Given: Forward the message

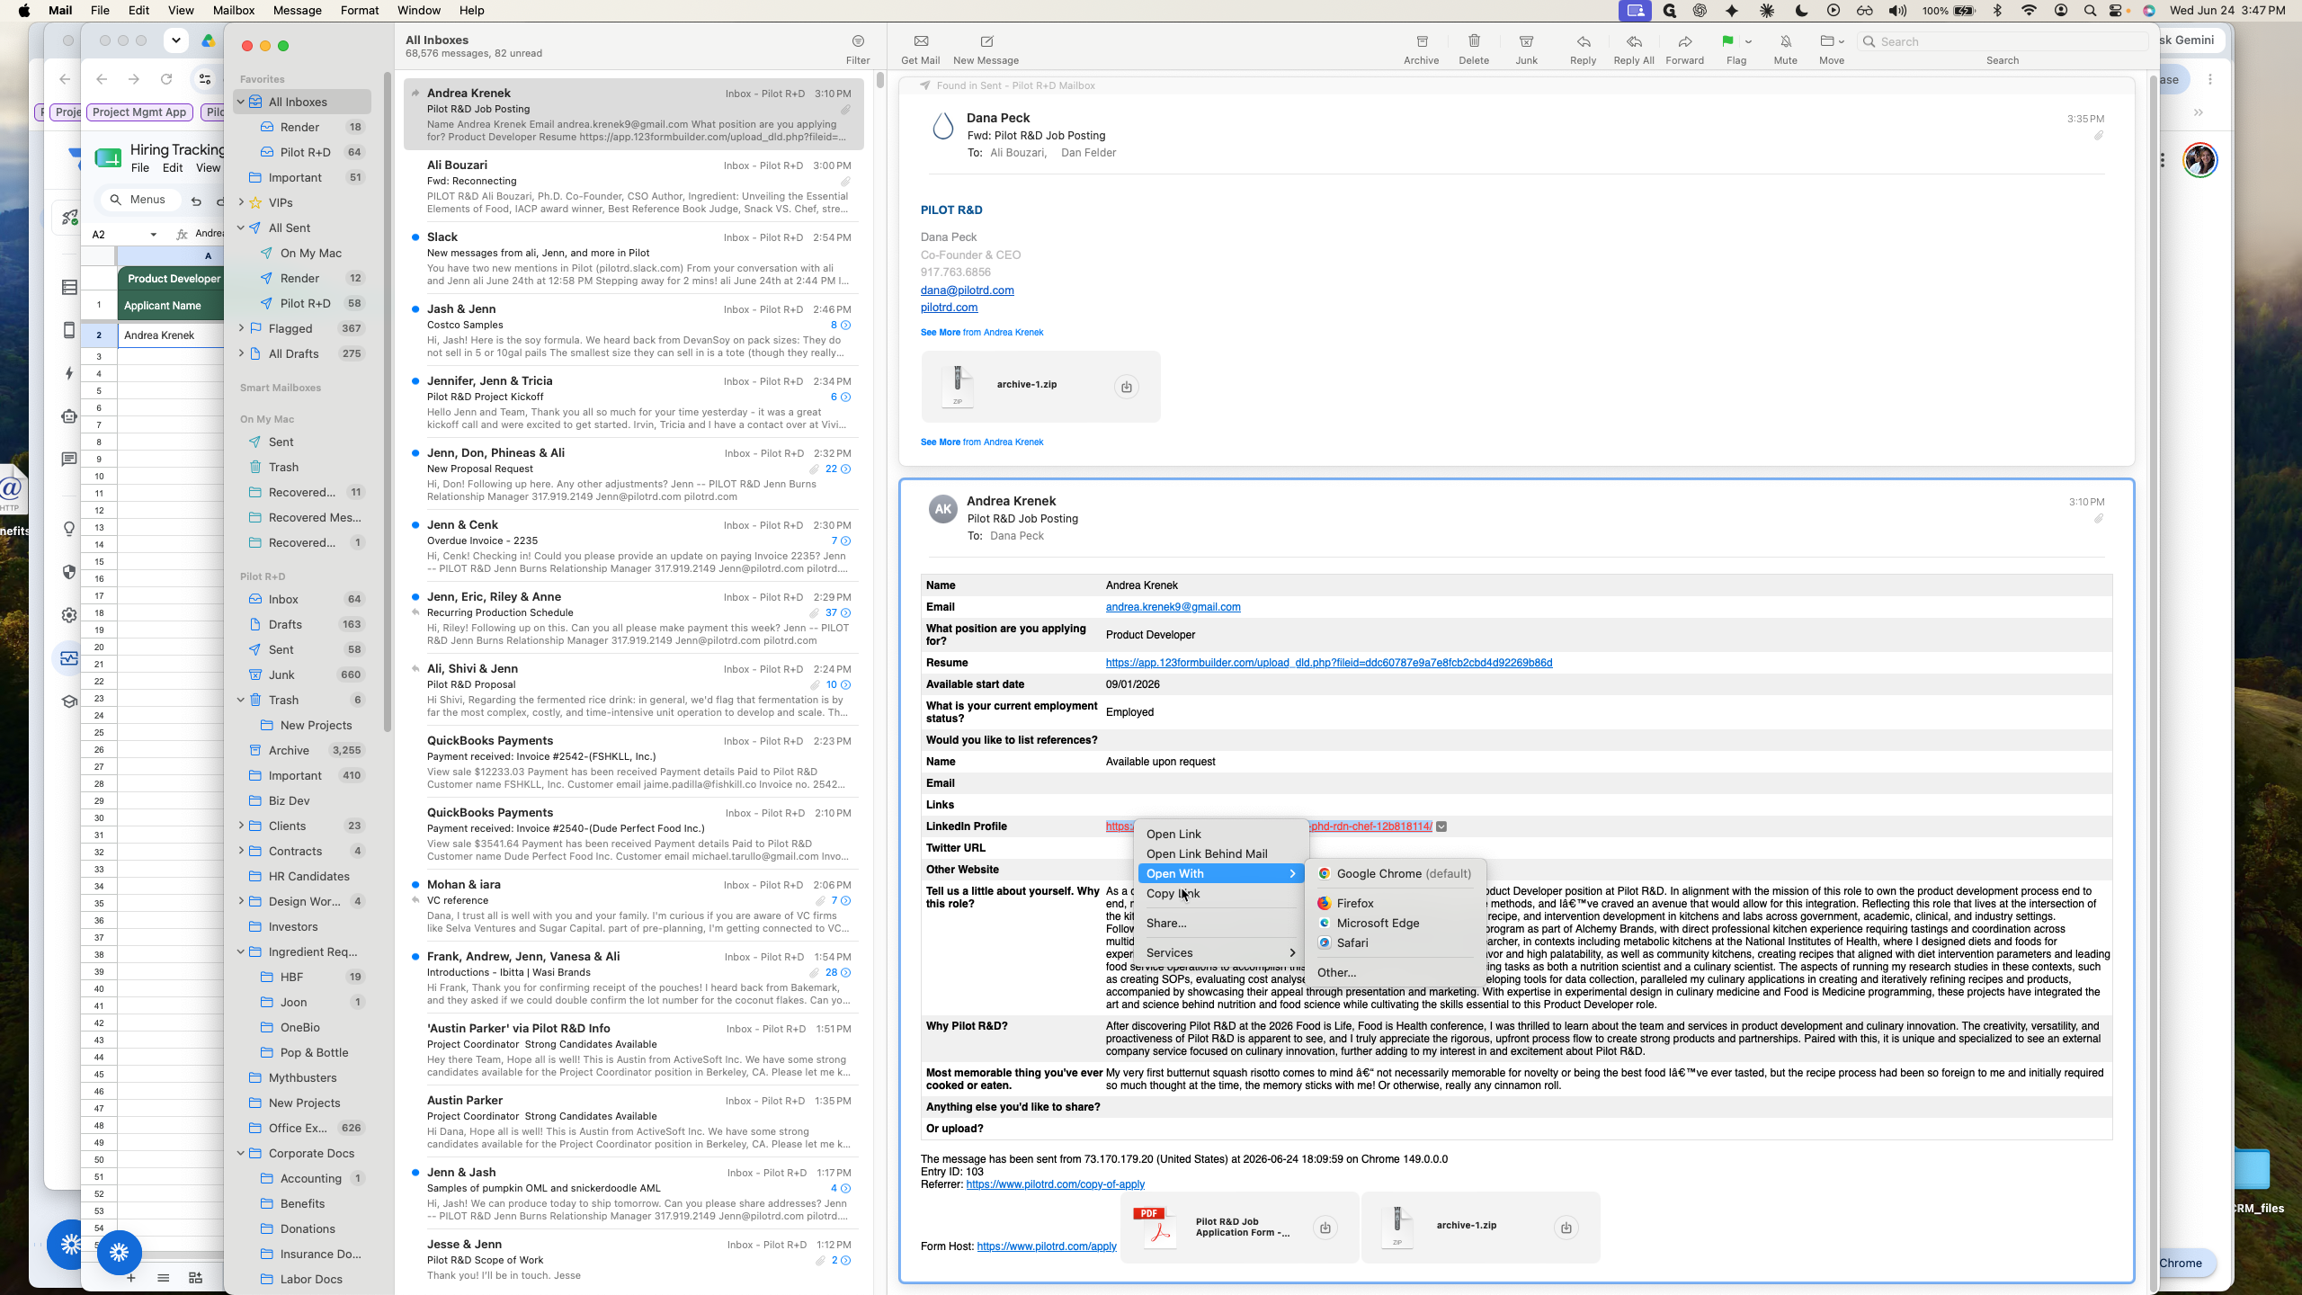Looking at the screenshot, I should tap(1684, 41).
